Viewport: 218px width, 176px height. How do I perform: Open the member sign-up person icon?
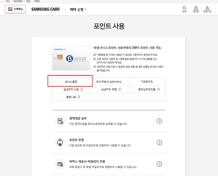tap(207, 8)
